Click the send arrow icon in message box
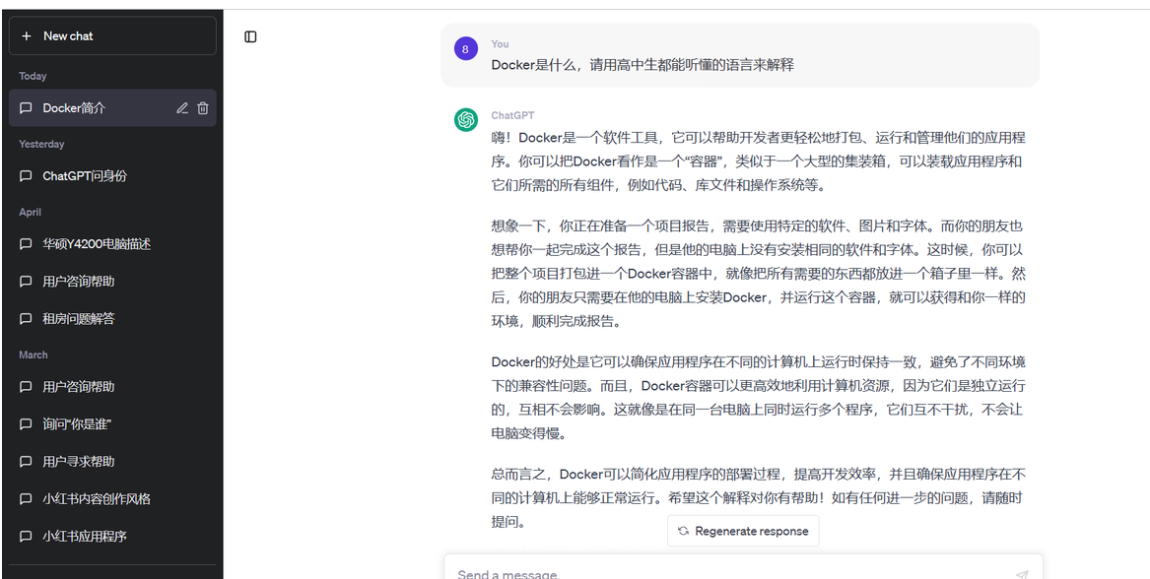 click(1022, 574)
